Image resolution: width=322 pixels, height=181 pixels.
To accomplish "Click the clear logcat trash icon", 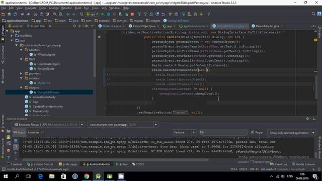I will (x=16, y=141).
